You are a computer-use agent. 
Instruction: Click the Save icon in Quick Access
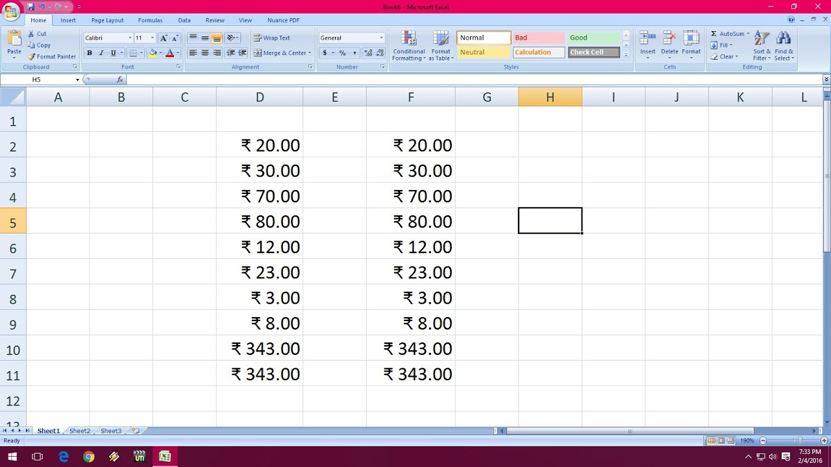tap(31, 6)
